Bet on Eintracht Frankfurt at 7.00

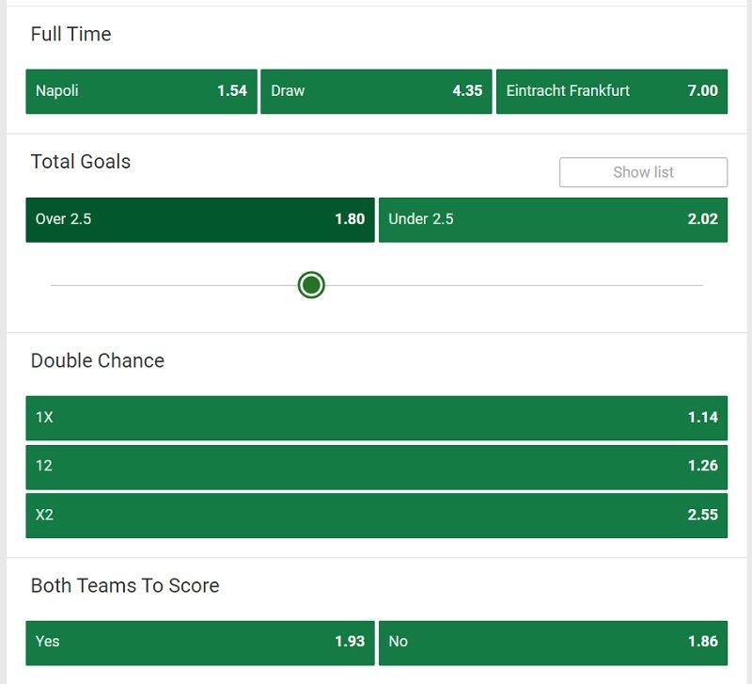(612, 91)
